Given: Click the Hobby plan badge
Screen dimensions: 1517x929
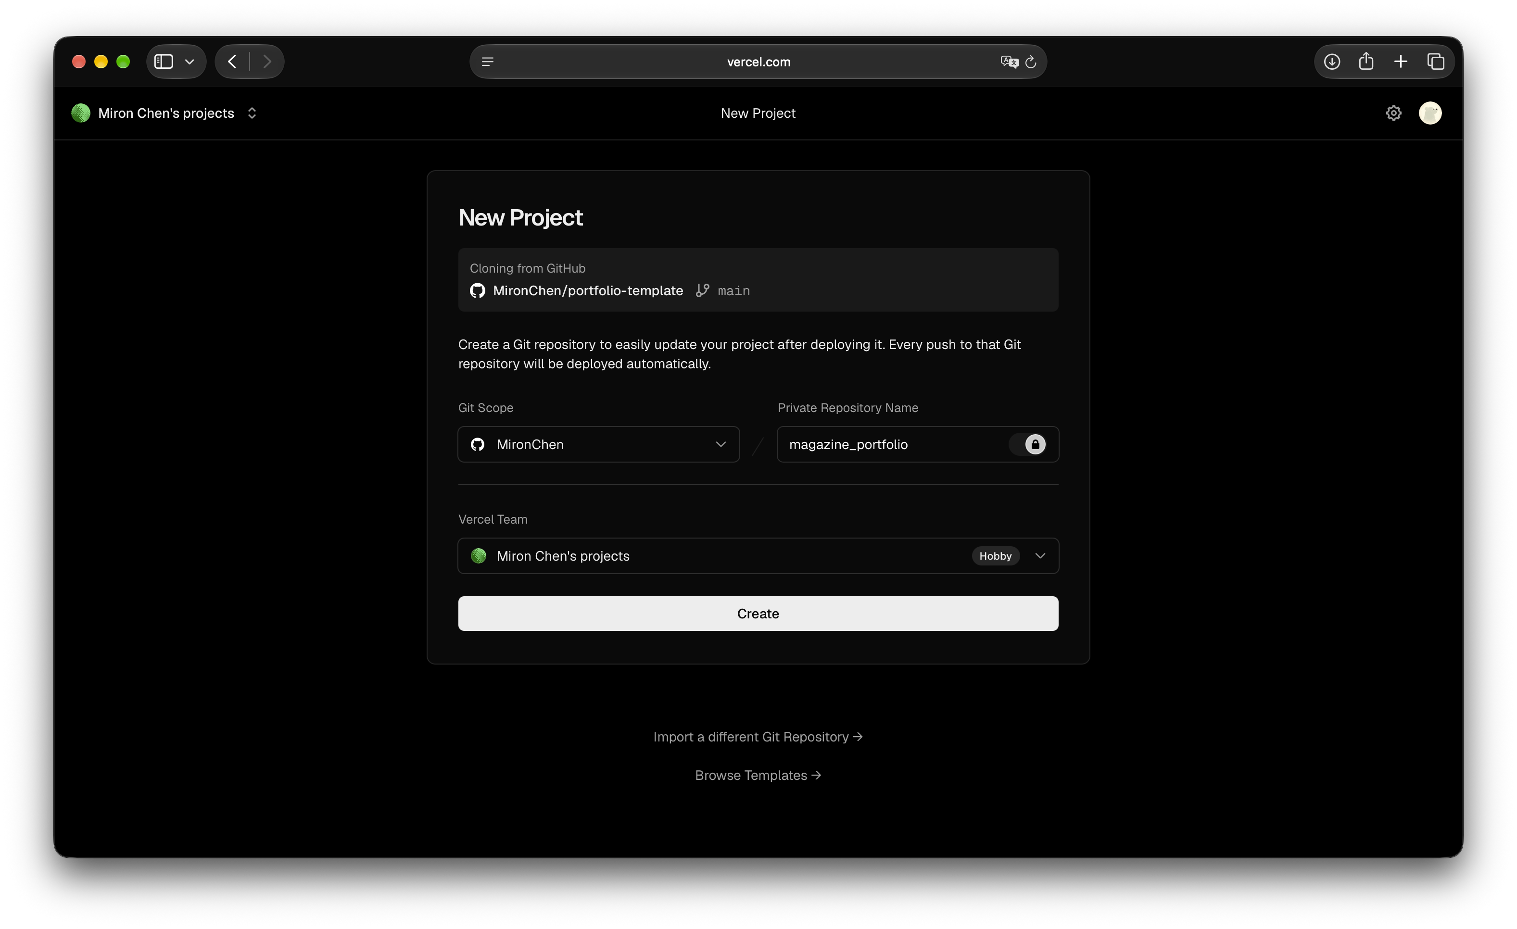Looking at the screenshot, I should click(x=996, y=556).
